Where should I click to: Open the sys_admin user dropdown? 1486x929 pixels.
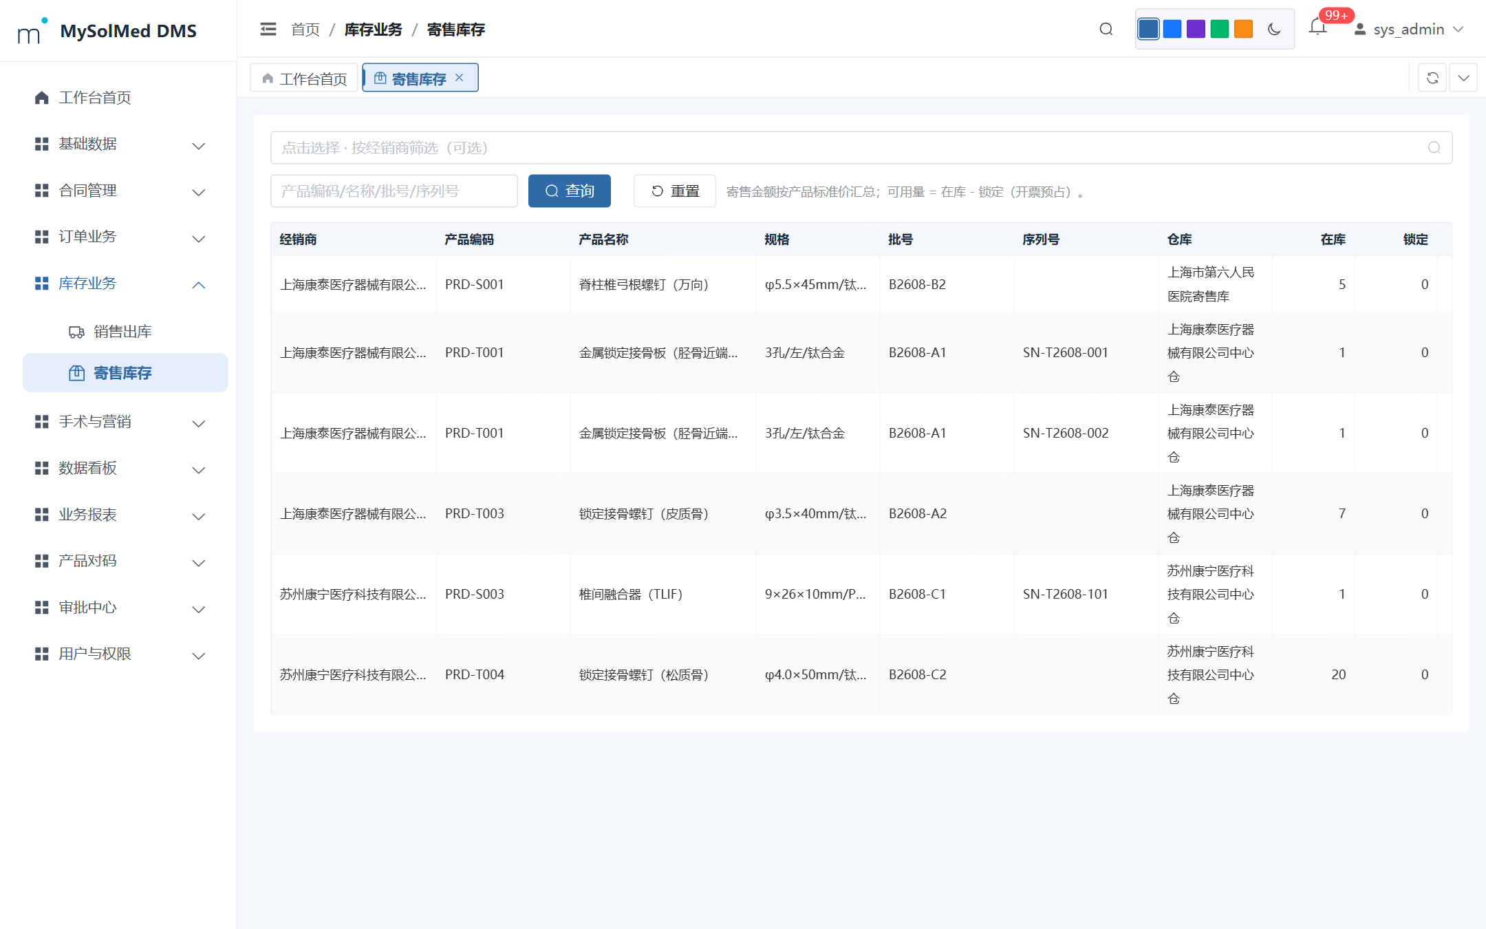[x=1408, y=30]
